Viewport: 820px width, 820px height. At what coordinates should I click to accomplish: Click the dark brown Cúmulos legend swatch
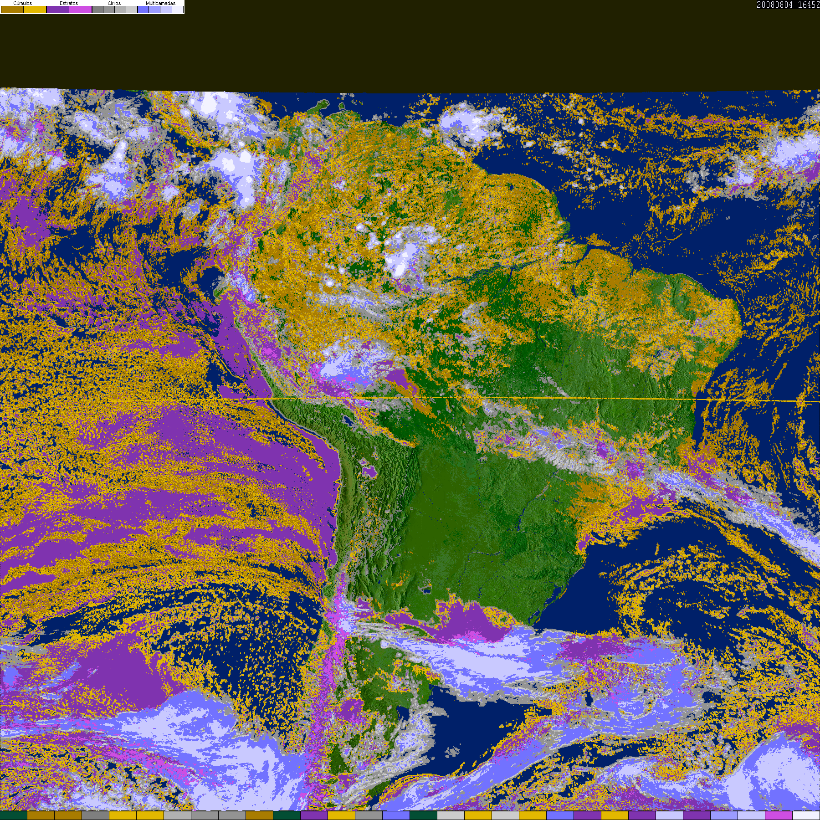12,9
